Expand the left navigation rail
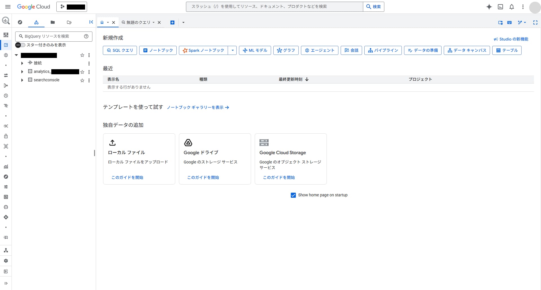Image resolution: width=541 pixels, height=290 pixels. (x=6, y=283)
